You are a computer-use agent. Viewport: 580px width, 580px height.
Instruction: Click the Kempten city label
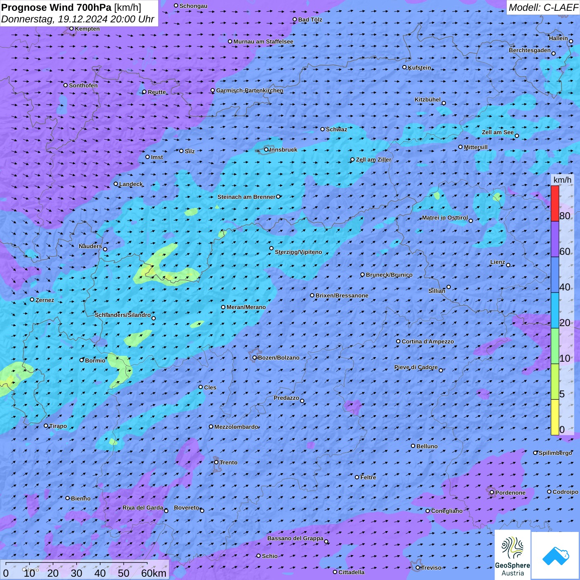87,29
